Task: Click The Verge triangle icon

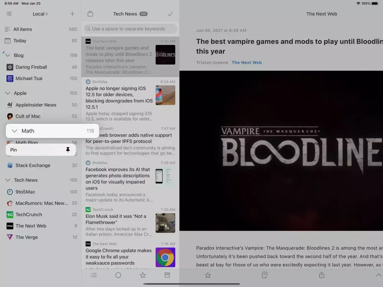Action: click(10, 237)
